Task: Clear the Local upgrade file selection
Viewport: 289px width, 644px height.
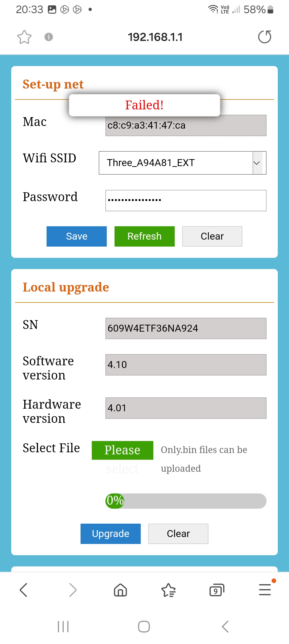Action: click(x=178, y=534)
